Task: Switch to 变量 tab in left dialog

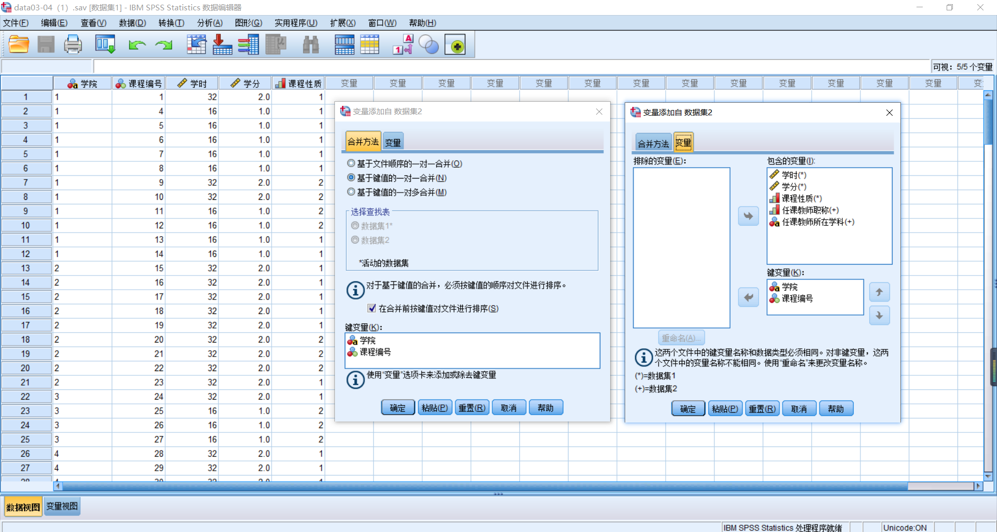Action: pyautogui.click(x=393, y=142)
